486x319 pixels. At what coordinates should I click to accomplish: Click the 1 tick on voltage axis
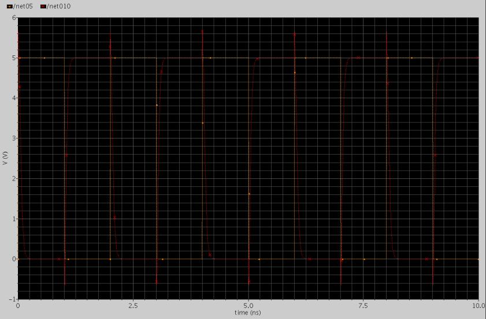(x=14, y=219)
